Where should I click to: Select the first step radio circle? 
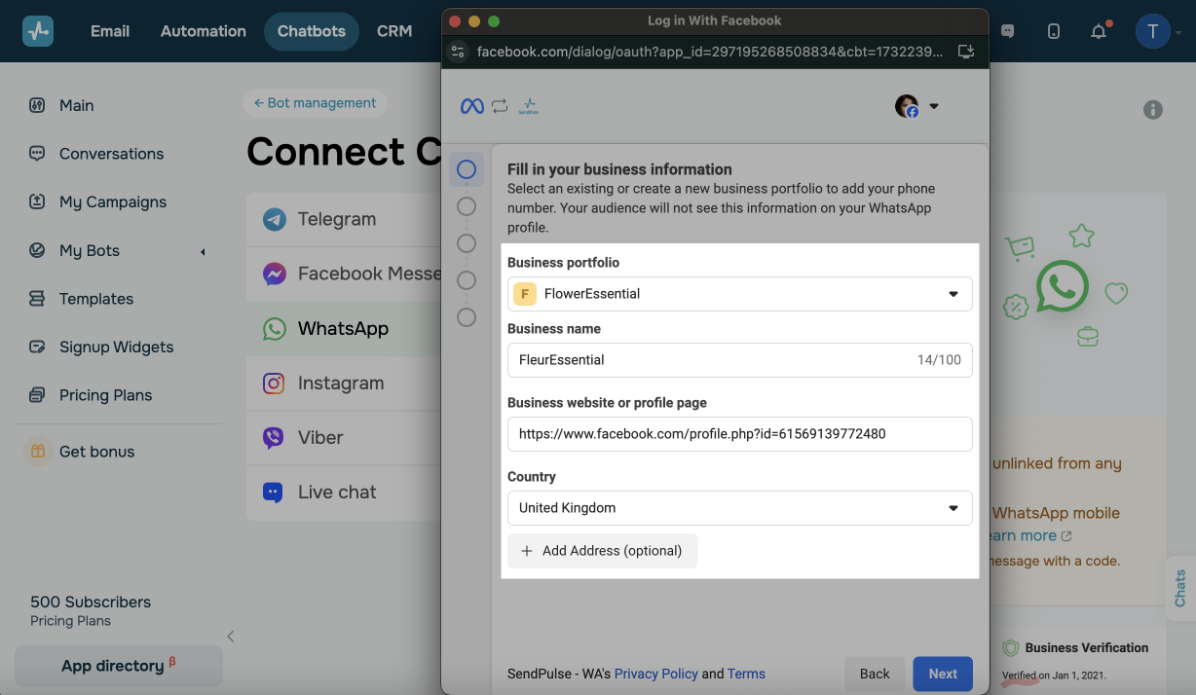467,169
